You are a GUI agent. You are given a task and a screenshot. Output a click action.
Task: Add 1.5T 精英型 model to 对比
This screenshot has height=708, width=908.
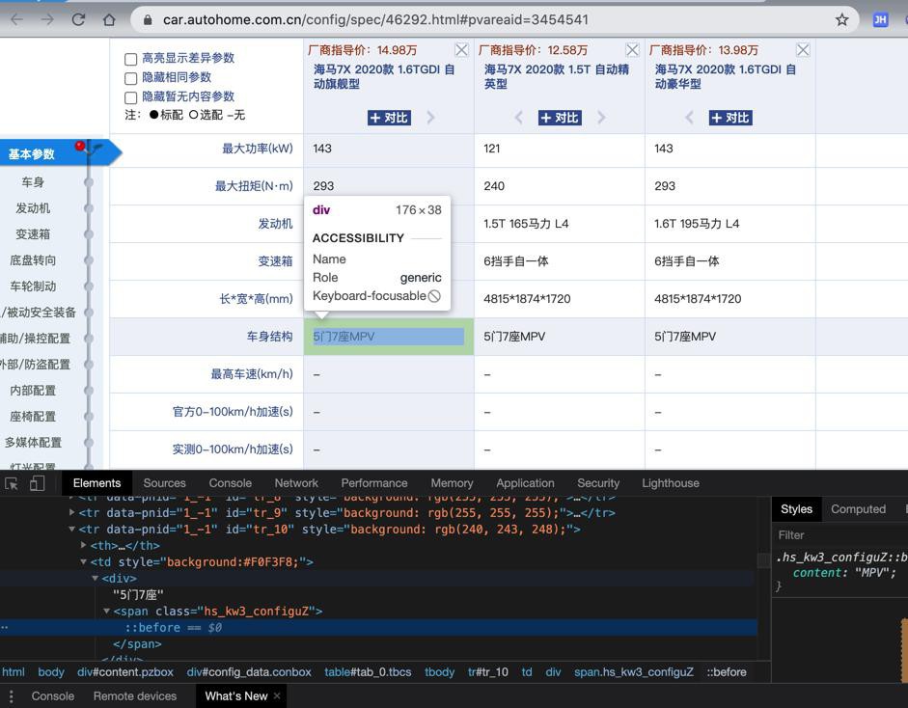click(x=560, y=118)
